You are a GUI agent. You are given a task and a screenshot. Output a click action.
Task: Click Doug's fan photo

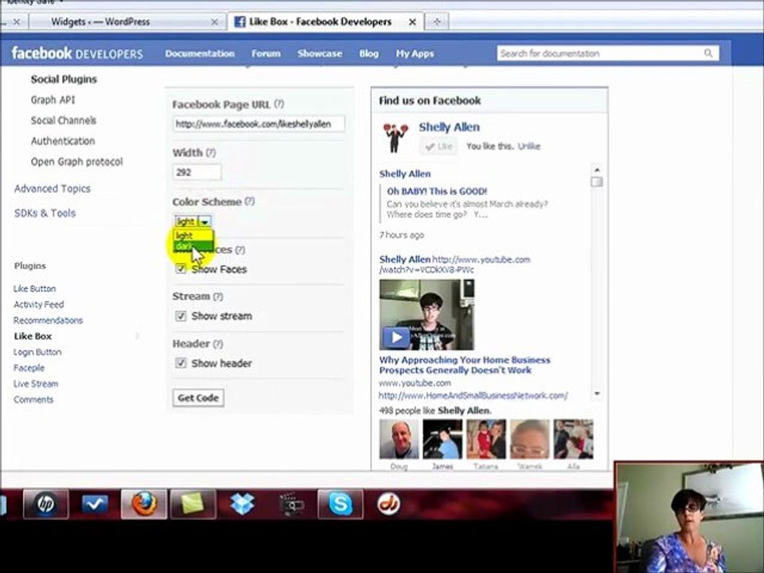click(x=399, y=439)
